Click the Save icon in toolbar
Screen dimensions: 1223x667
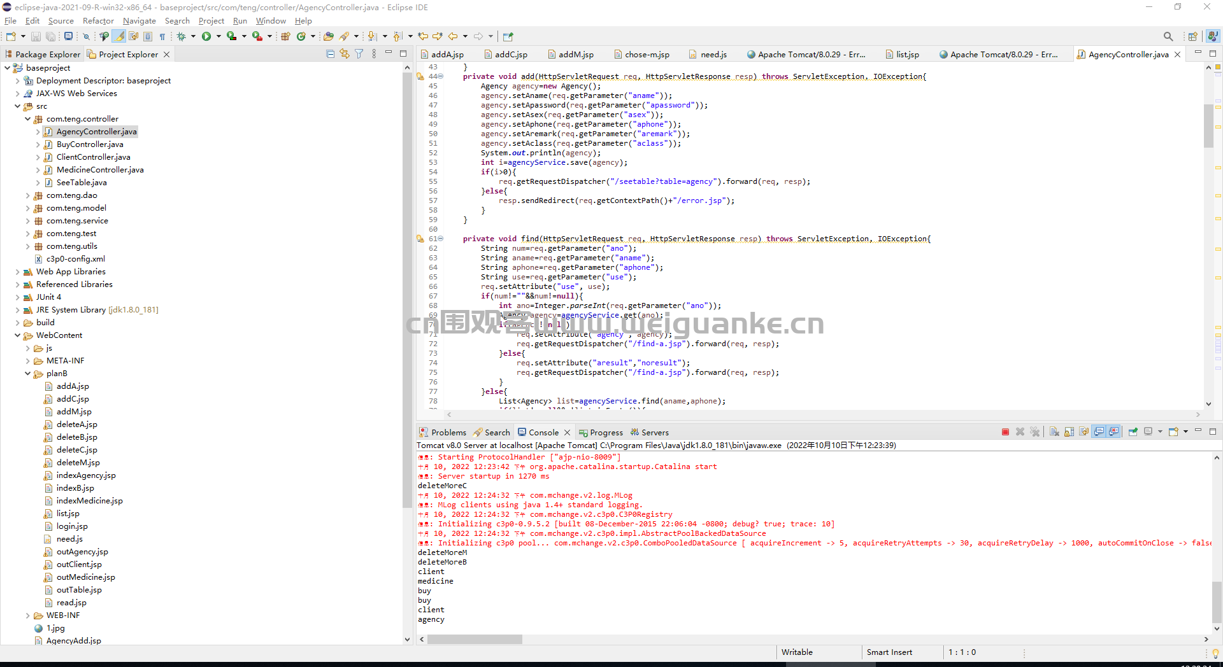coord(36,36)
